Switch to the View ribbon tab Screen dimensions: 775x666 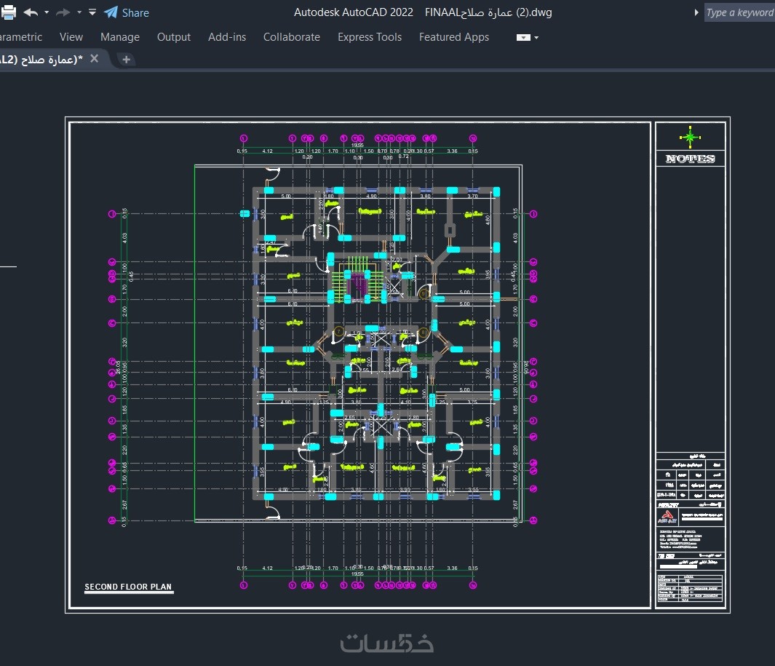[71, 37]
